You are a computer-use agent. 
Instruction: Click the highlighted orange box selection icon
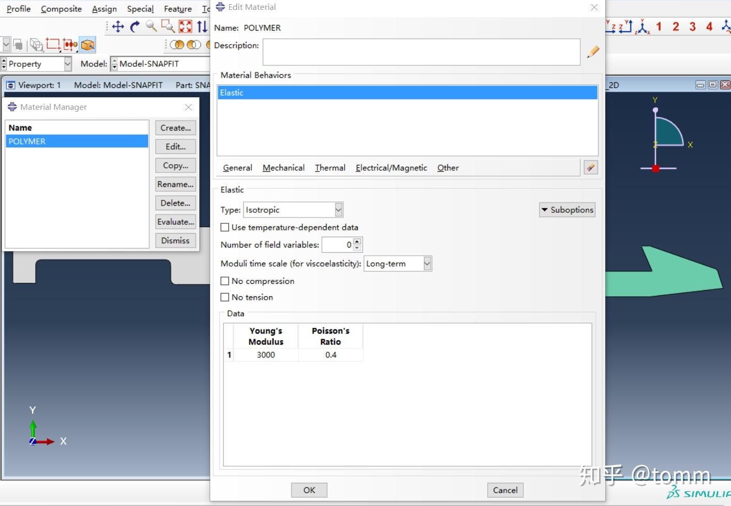coord(87,45)
